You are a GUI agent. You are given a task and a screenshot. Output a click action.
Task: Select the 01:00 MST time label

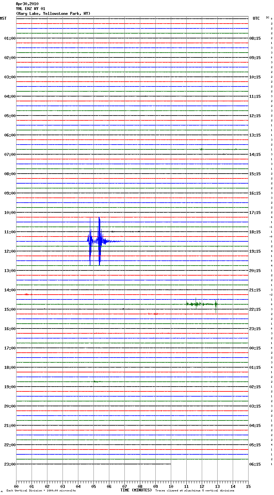tap(10, 38)
